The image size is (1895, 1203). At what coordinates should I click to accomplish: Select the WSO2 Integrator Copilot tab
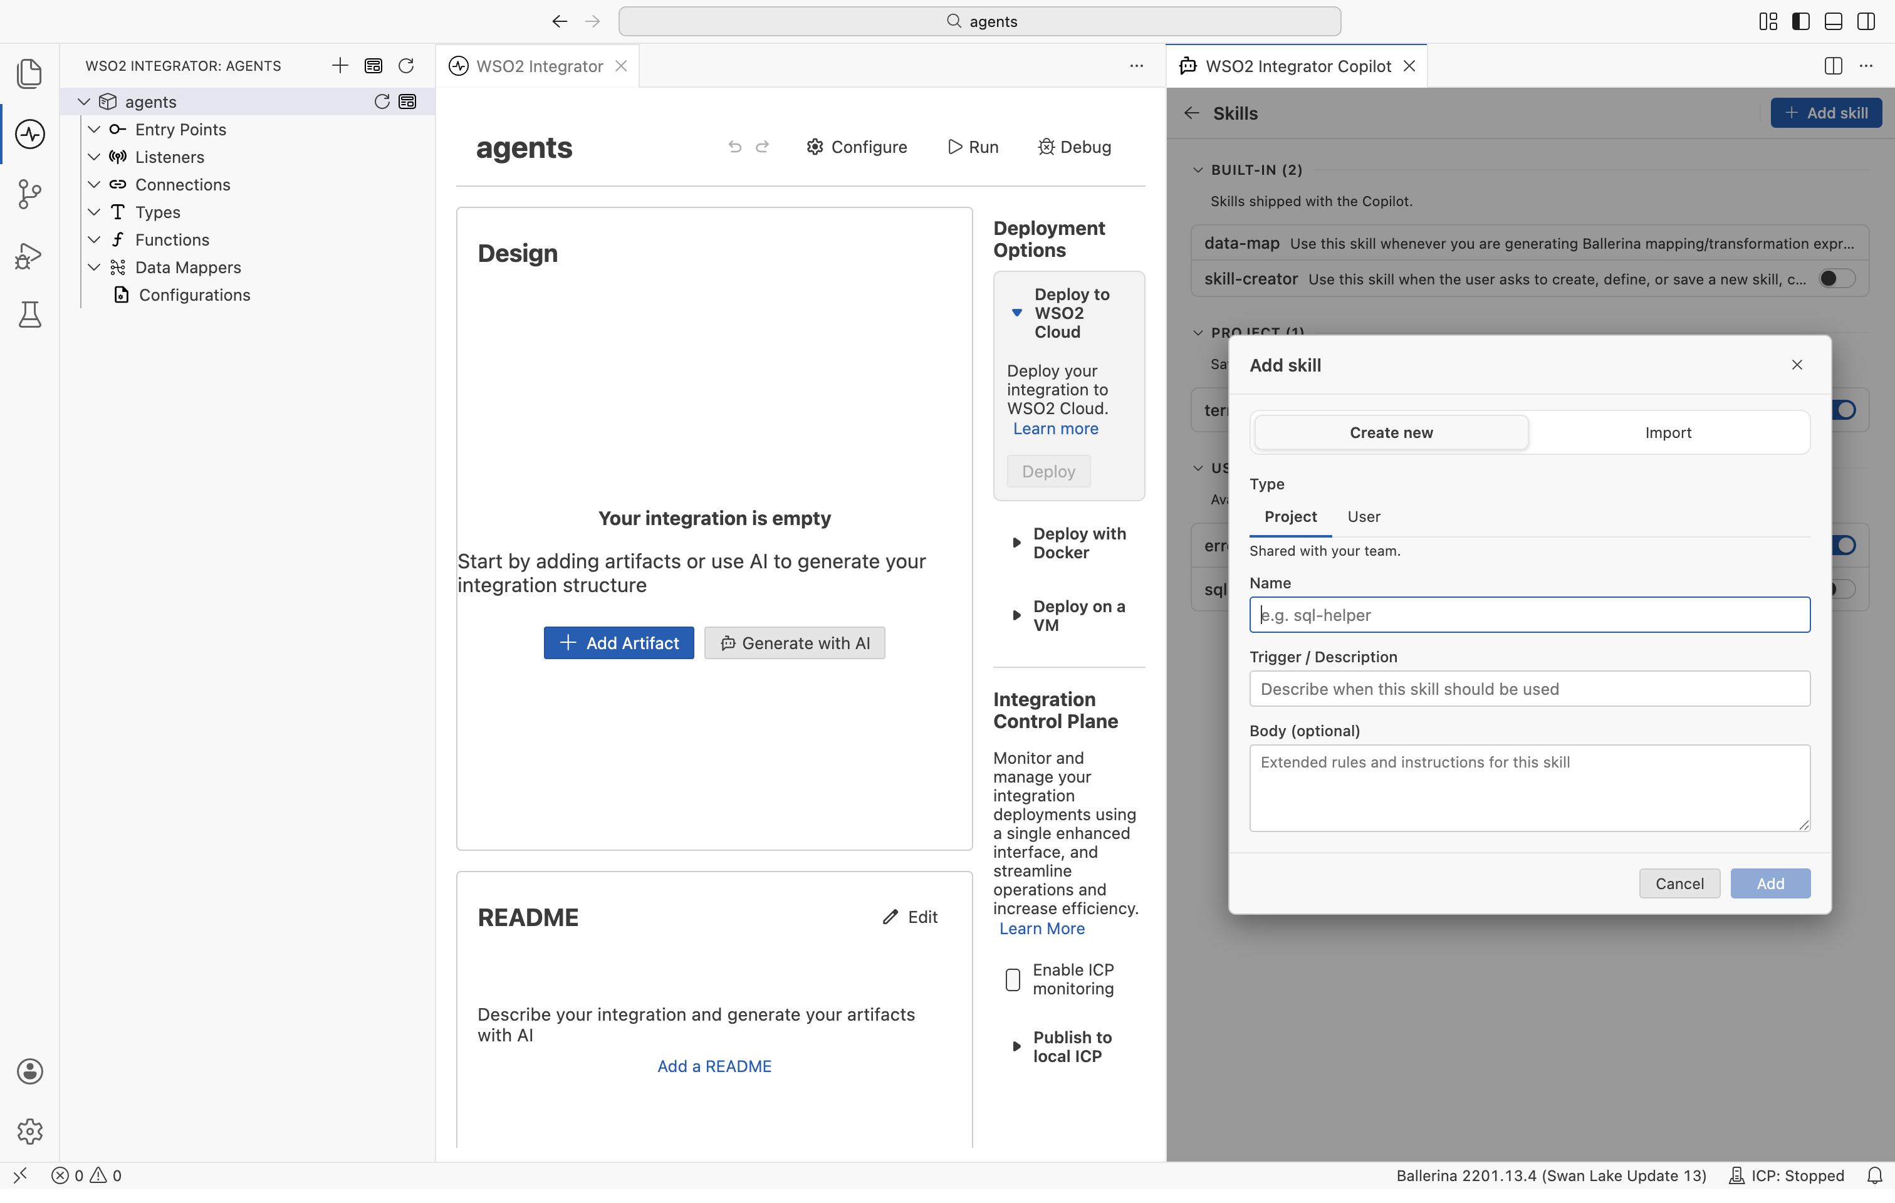pos(1297,66)
